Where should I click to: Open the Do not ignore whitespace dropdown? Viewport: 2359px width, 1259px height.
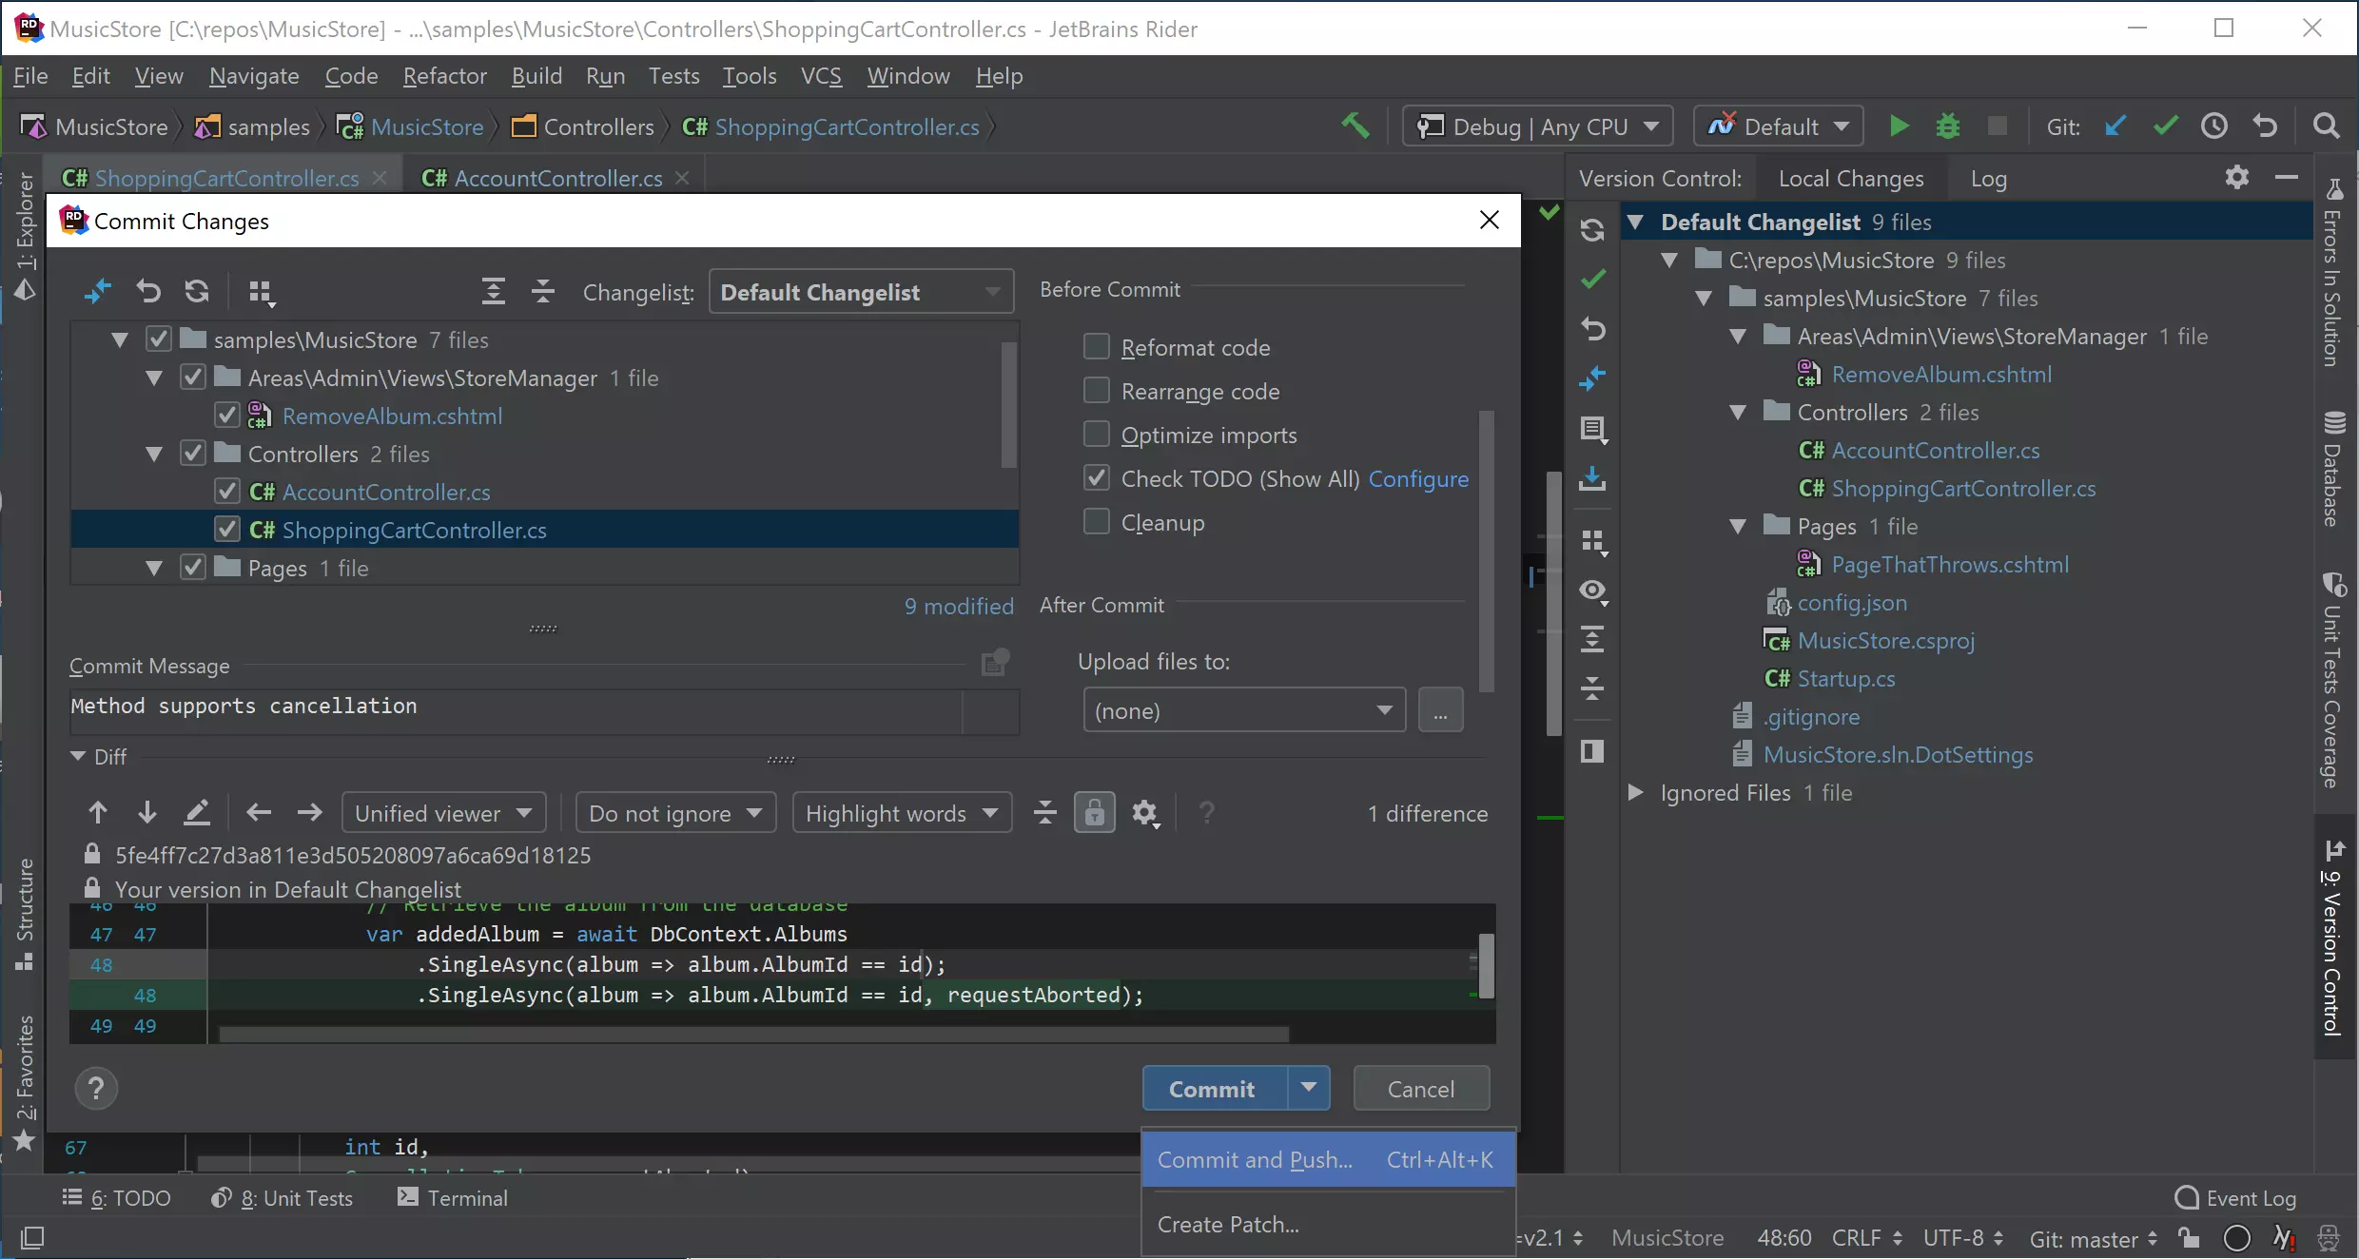pos(673,813)
